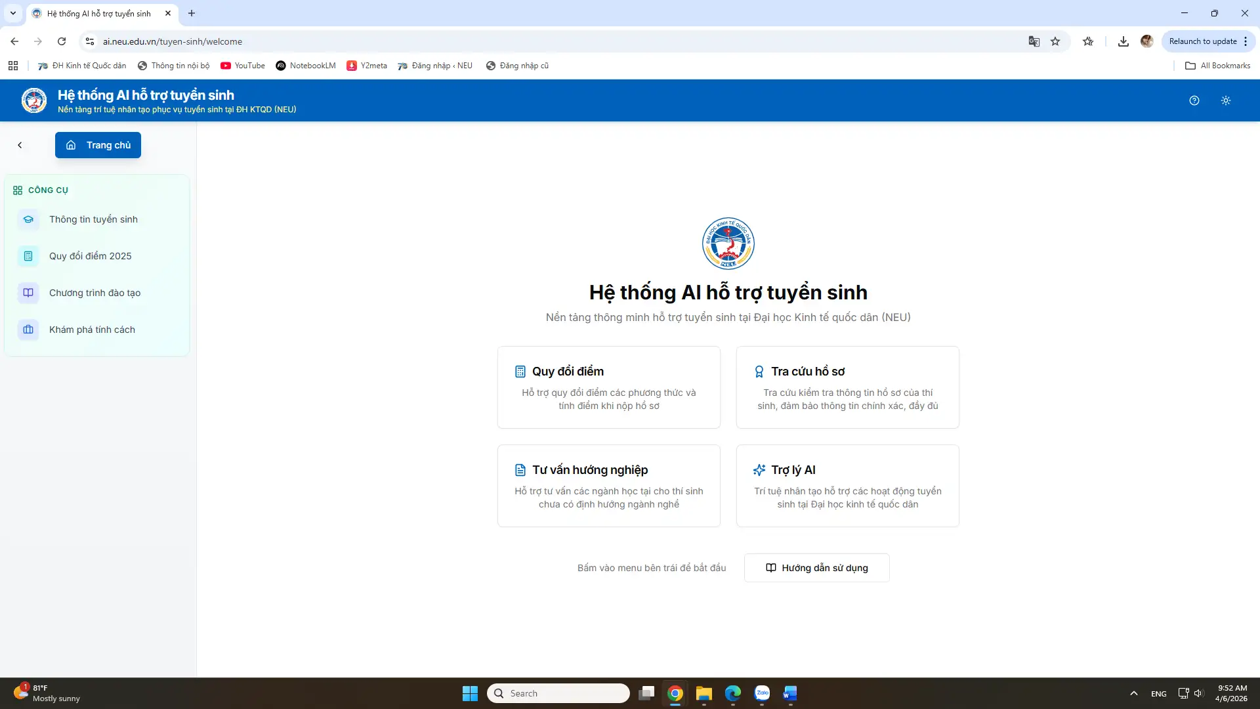Open Chrome tab search dropdown arrow
The height and width of the screenshot is (709, 1260).
[x=12, y=13]
